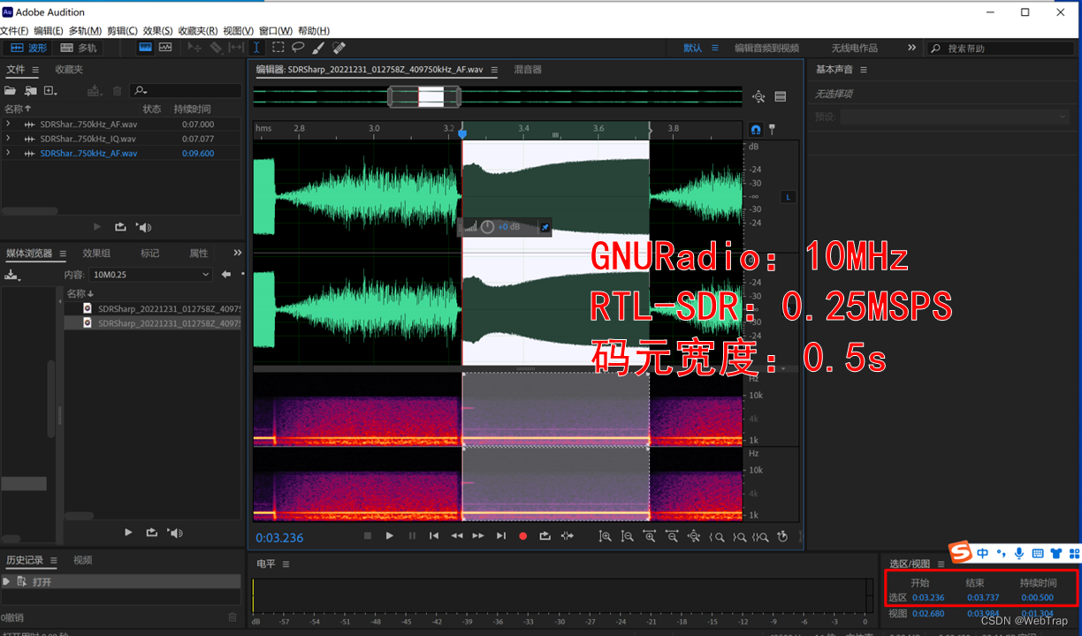Image resolution: width=1082 pixels, height=636 pixels.
Task: Select the Spot Healing Brush tool
Action: click(x=339, y=48)
